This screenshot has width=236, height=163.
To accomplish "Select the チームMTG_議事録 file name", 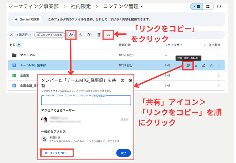I will point(33,65).
